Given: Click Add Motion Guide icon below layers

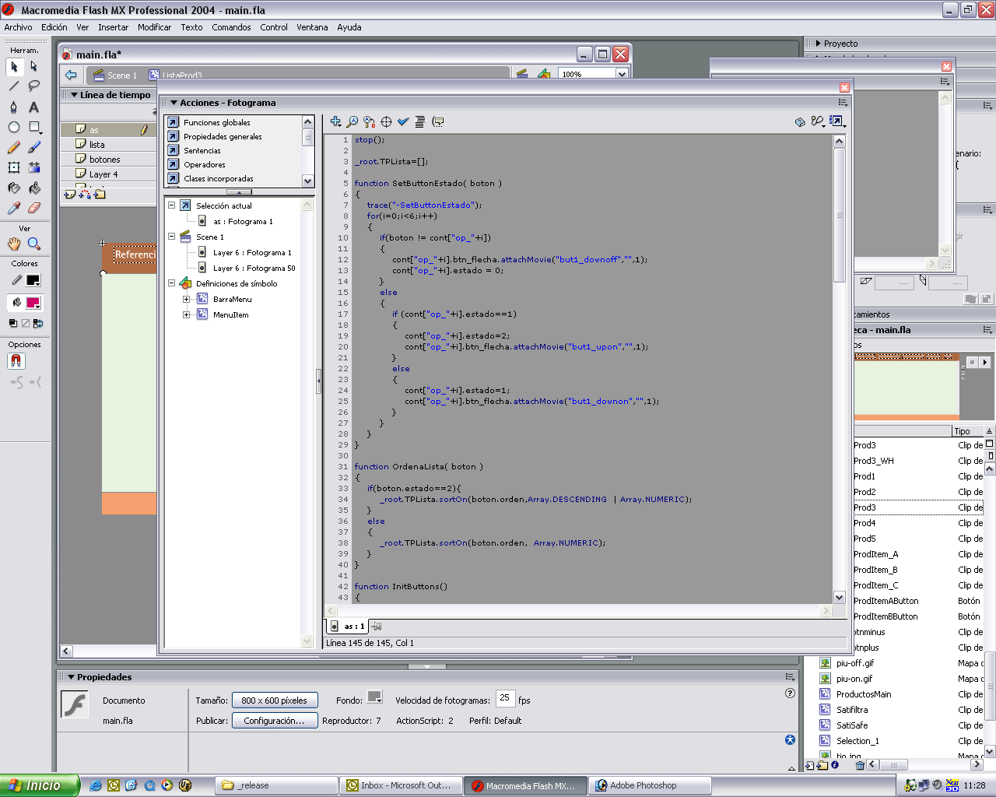Looking at the screenshot, I should pyautogui.click(x=85, y=194).
